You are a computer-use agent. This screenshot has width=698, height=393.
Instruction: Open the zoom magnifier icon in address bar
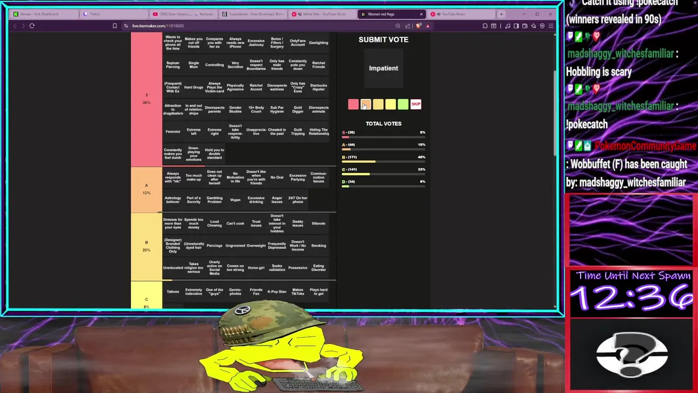pyautogui.click(x=398, y=26)
